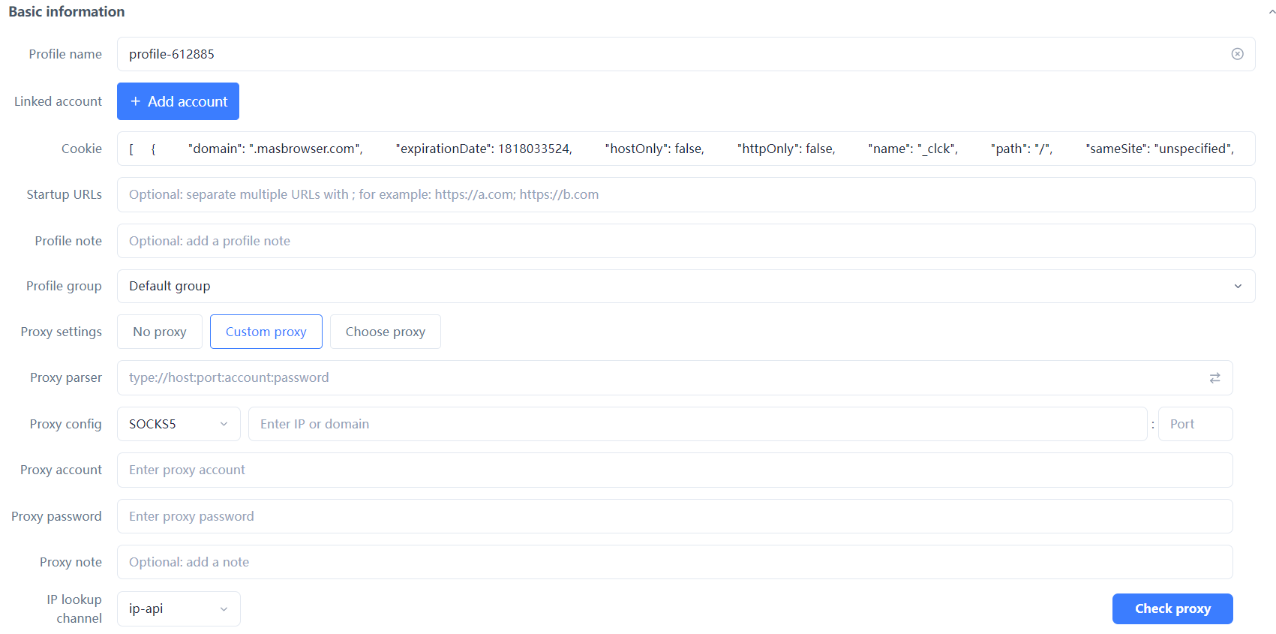Click the Enter IP or domain field
Screen dimensions: 1276x634
698,424
